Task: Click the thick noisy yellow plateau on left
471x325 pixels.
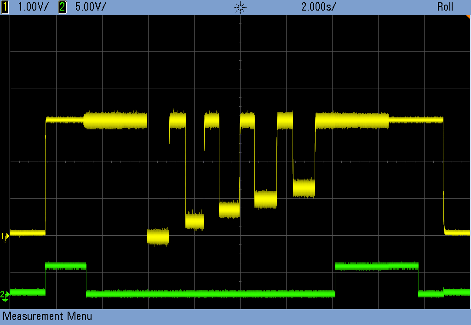Action: (115, 121)
